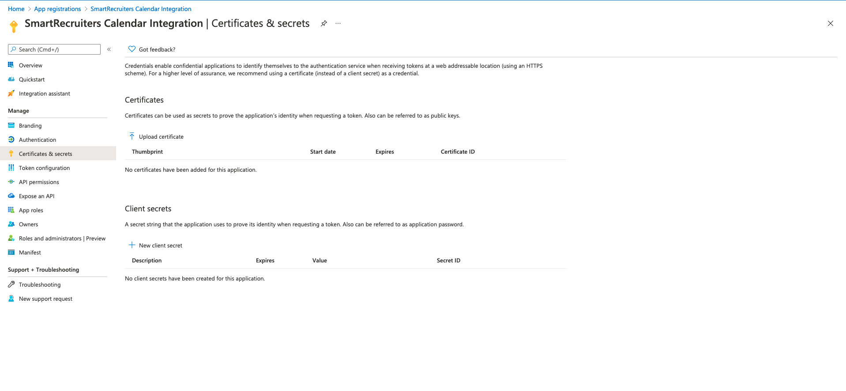This screenshot has width=846, height=391.
Task: Click 'No certificates have been added' message
Action: (191, 170)
